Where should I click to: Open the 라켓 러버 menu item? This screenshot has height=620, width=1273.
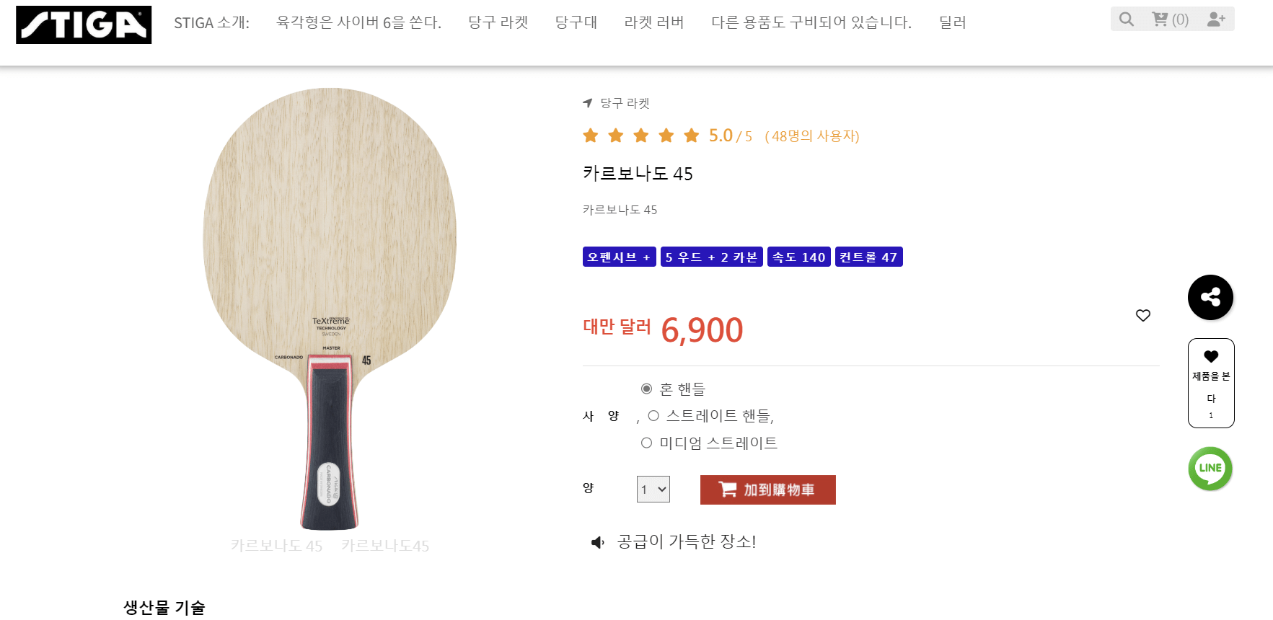pos(653,22)
